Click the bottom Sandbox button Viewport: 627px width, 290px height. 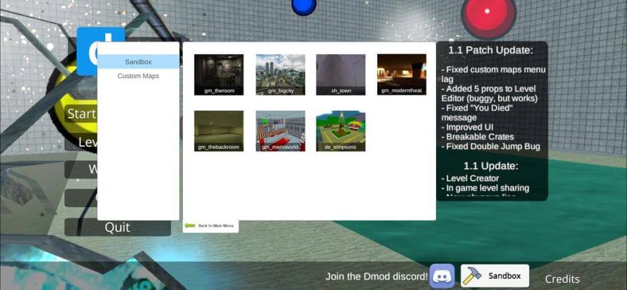(495, 276)
